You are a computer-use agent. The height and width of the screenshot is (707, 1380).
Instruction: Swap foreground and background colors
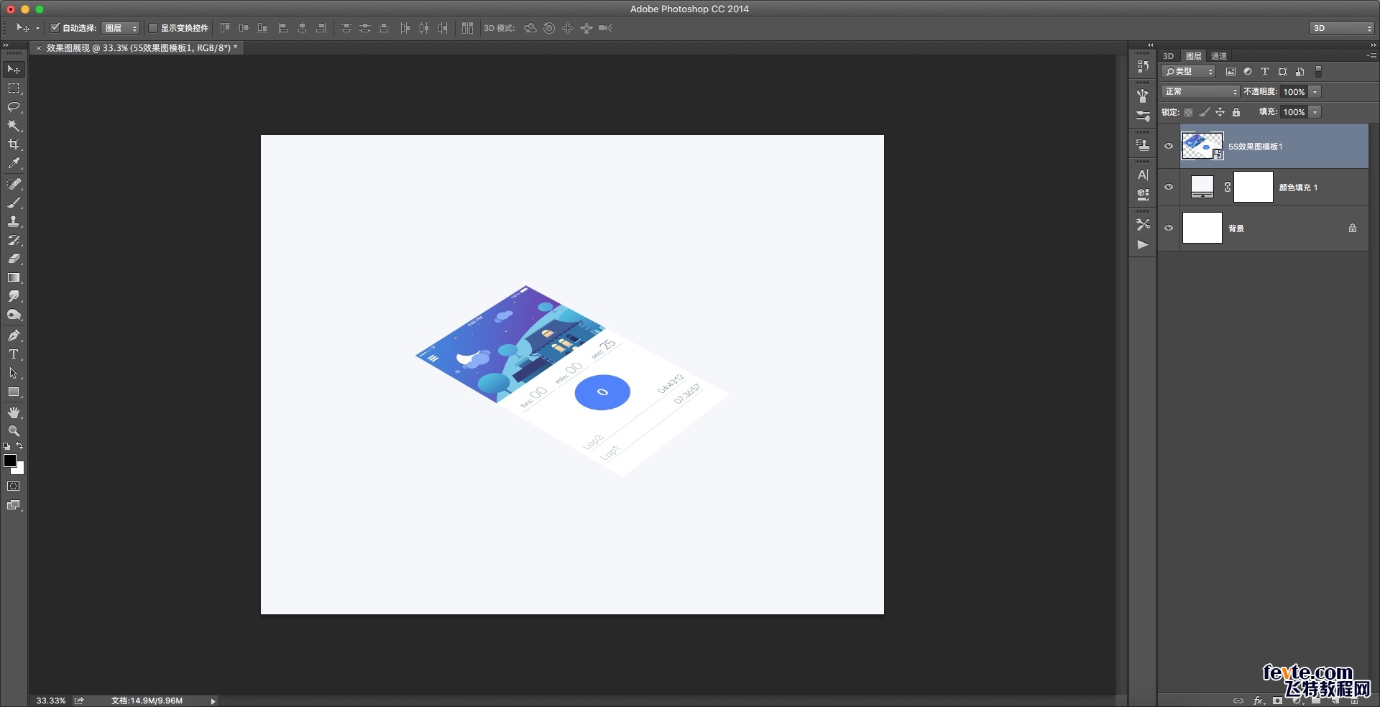tap(19, 446)
